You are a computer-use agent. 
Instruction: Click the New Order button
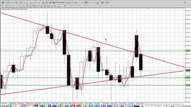(x=35, y=2)
